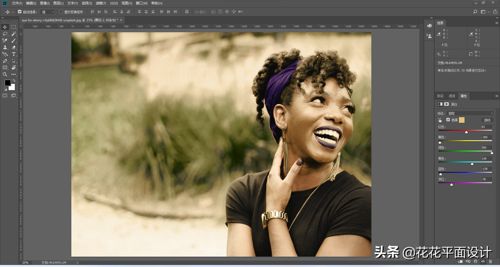Viewport: 500px width, 267px height.
Task: Open the 文件(F) menu
Action: pyautogui.click(x=17, y=3)
